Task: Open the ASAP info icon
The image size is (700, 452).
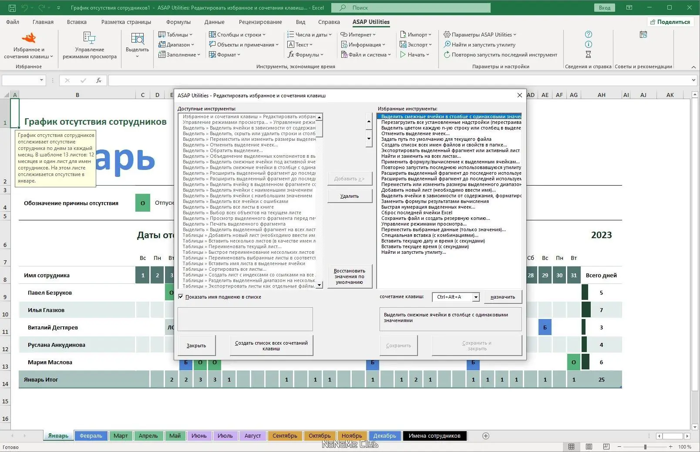Action: coord(589,44)
